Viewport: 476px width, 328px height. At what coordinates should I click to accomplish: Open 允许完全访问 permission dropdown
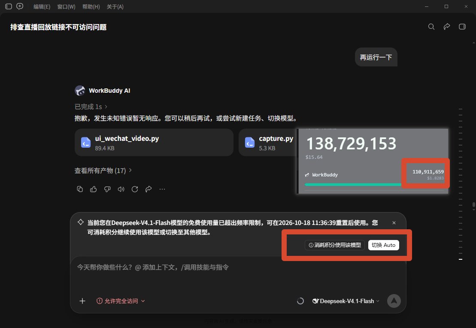click(x=121, y=301)
